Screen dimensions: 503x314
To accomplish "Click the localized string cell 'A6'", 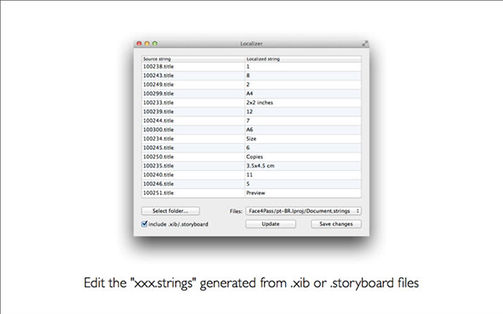I will click(x=303, y=130).
